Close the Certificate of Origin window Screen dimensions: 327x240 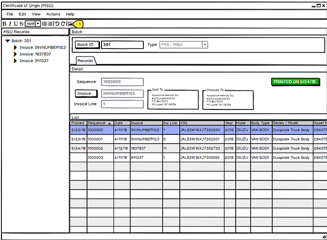(x=324, y=6)
